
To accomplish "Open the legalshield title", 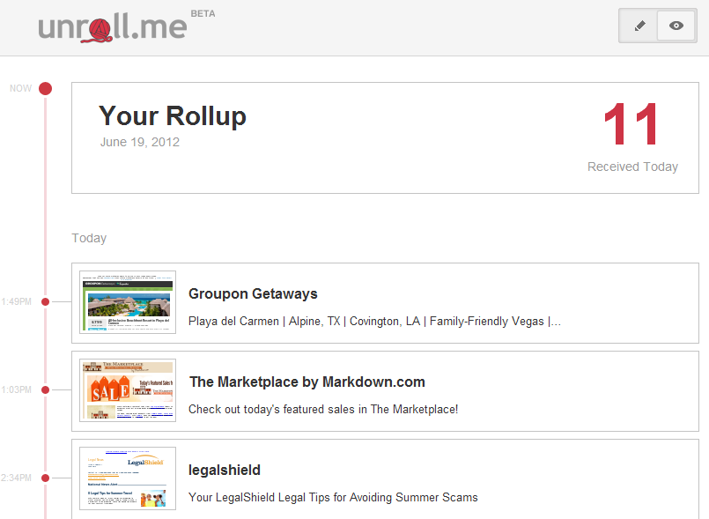I will click(225, 471).
